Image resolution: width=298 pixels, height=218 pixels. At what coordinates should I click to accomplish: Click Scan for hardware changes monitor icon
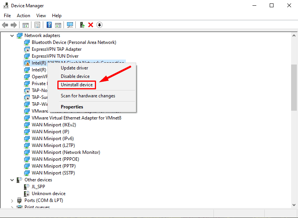tap(70, 25)
